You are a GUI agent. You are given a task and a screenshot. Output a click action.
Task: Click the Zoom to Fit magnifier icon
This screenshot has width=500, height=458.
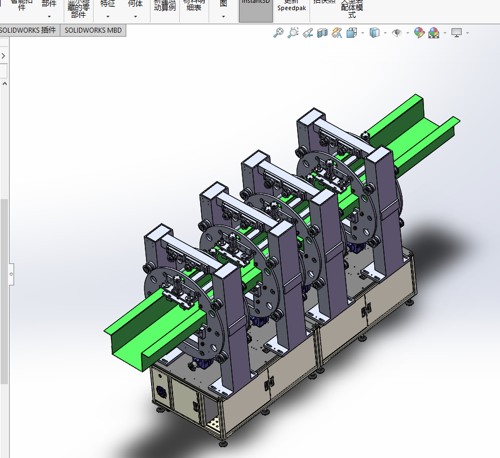tap(278, 33)
